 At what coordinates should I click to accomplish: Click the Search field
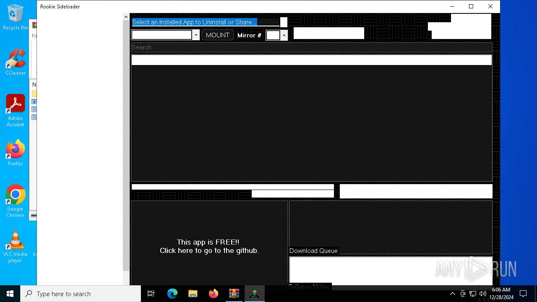(x=311, y=47)
